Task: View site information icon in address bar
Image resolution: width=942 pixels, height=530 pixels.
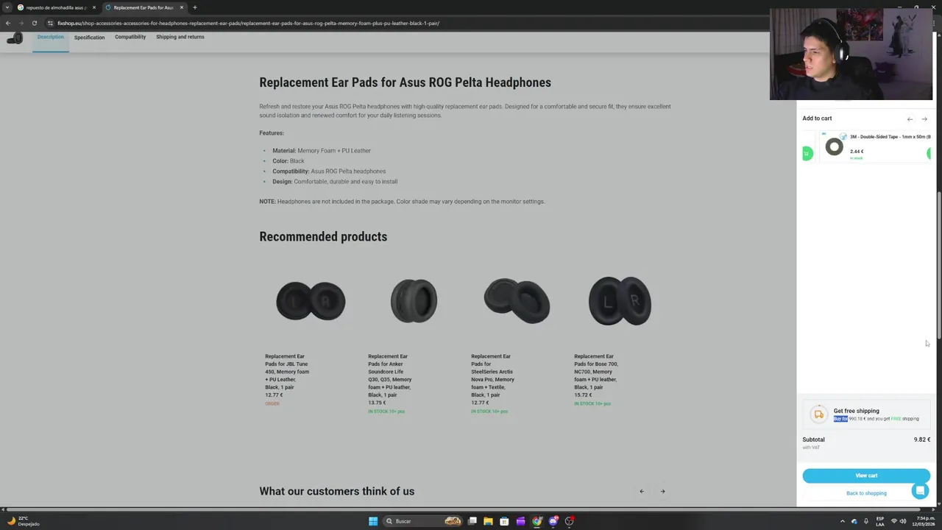Action: (50, 23)
